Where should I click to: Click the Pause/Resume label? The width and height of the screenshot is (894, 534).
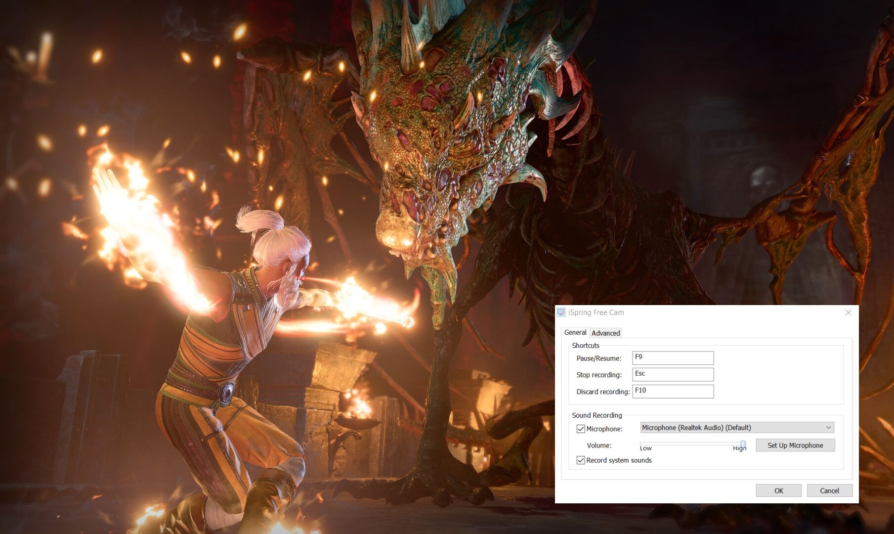(599, 358)
